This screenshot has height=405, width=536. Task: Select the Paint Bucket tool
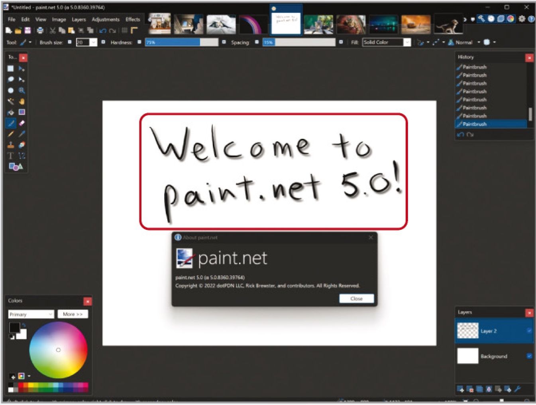[x=11, y=112]
